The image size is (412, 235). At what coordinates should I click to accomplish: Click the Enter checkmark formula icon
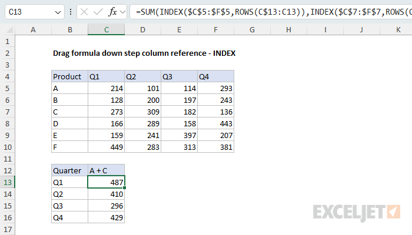pos(98,12)
